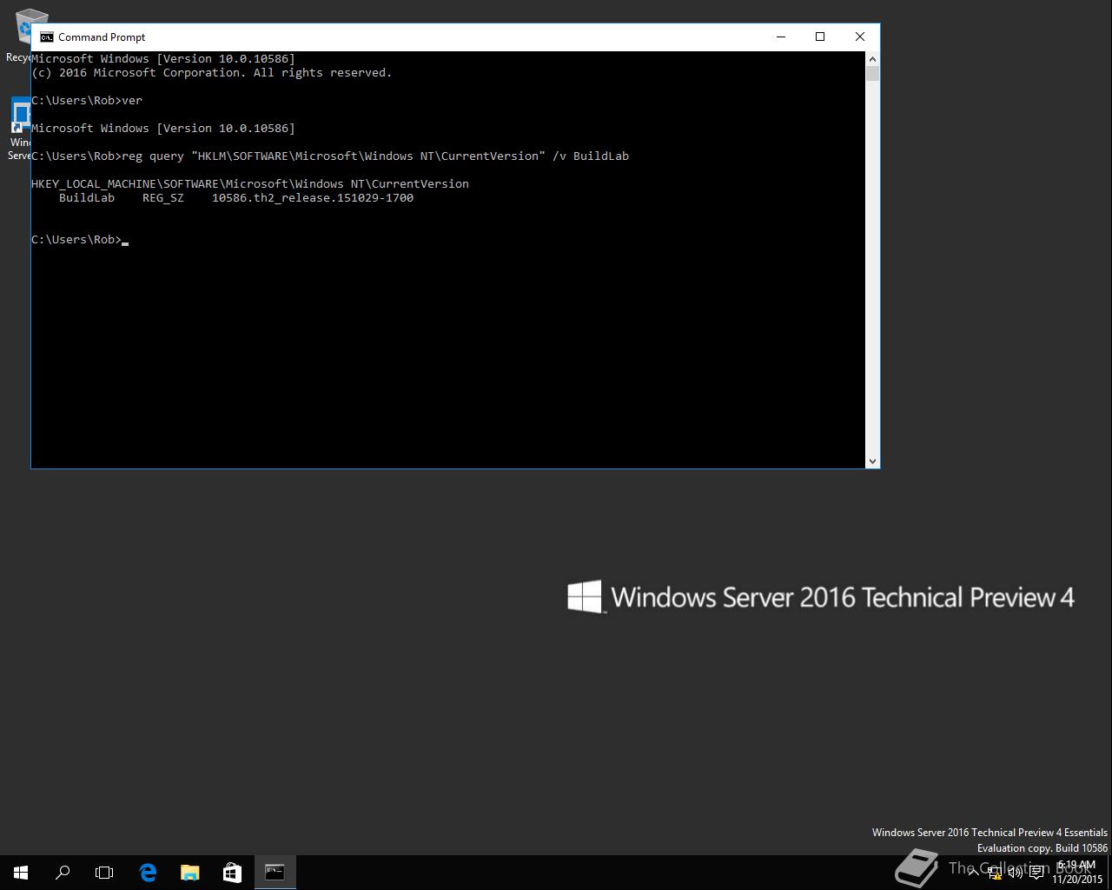The image size is (1112, 890).
Task: Click the "10586.th2_release.151029-1700" value
Action: pyautogui.click(x=313, y=198)
